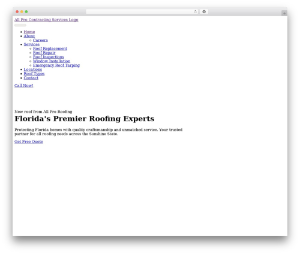Click the Call Now! link
The height and width of the screenshot is (254, 300).
click(24, 86)
